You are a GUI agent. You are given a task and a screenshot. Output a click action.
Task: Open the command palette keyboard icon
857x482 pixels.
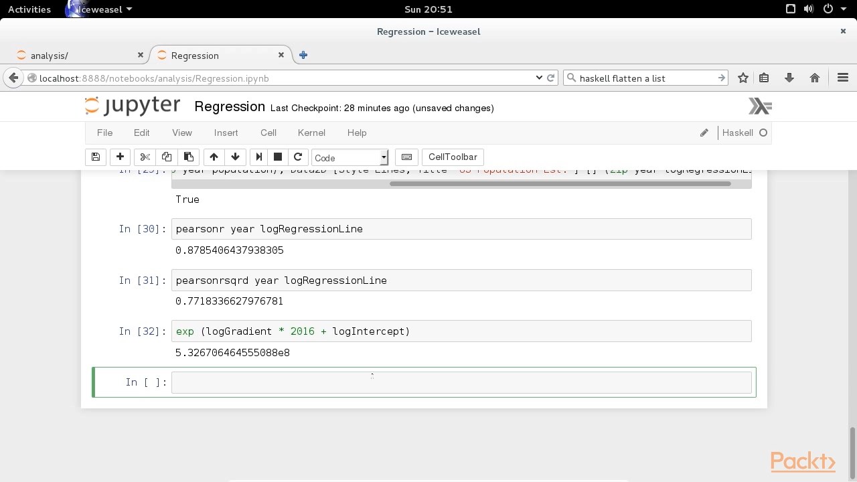[x=406, y=157]
